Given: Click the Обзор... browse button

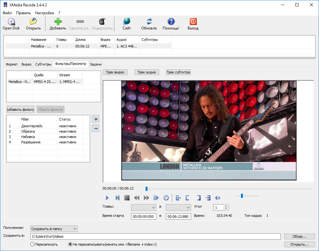Looking at the screenshot, I should coord(299,236).
